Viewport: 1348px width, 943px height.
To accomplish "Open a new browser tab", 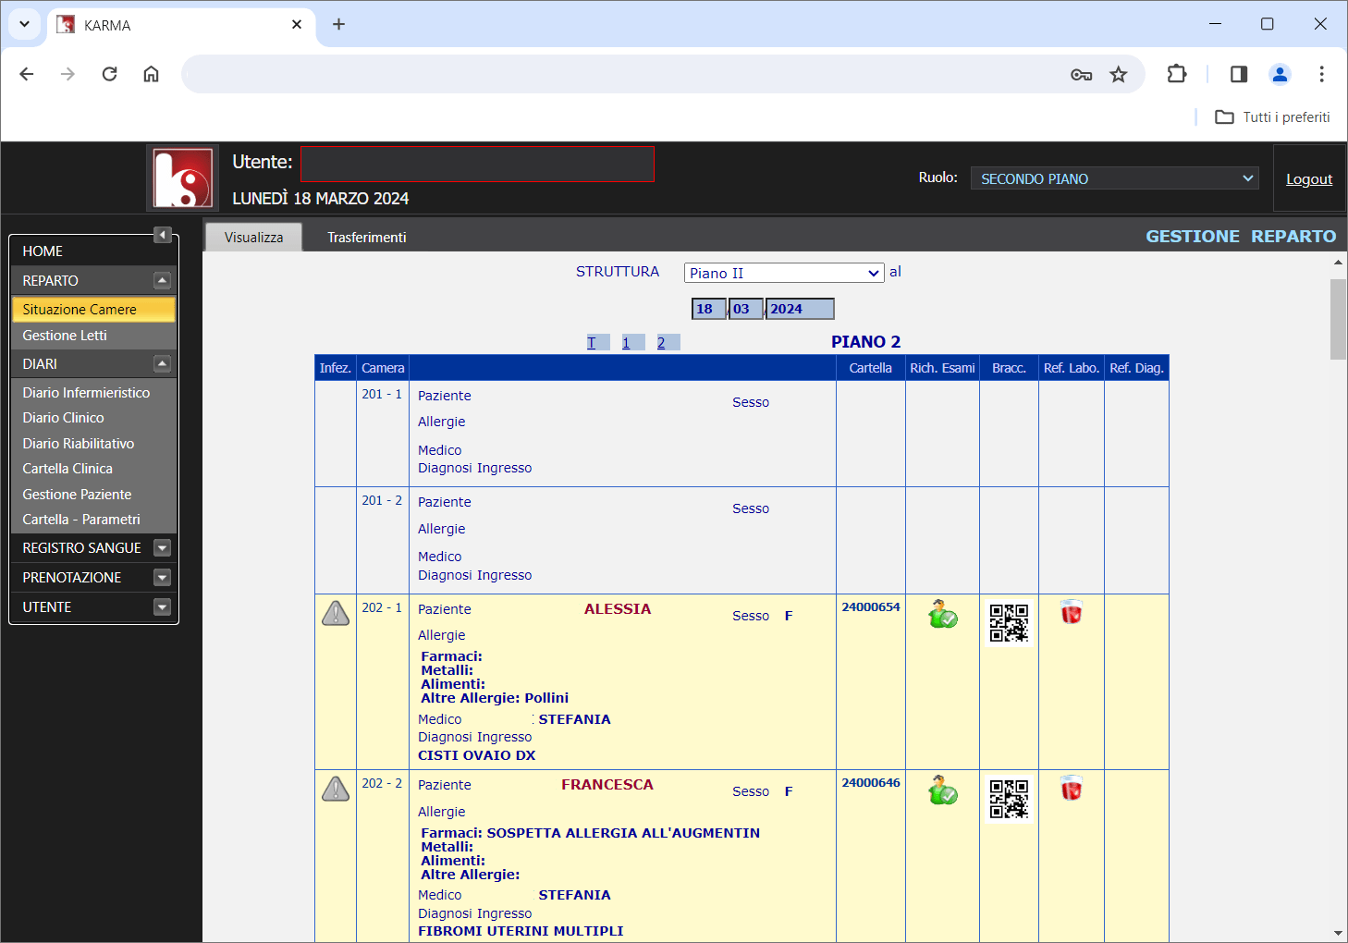I will point(338,24).
